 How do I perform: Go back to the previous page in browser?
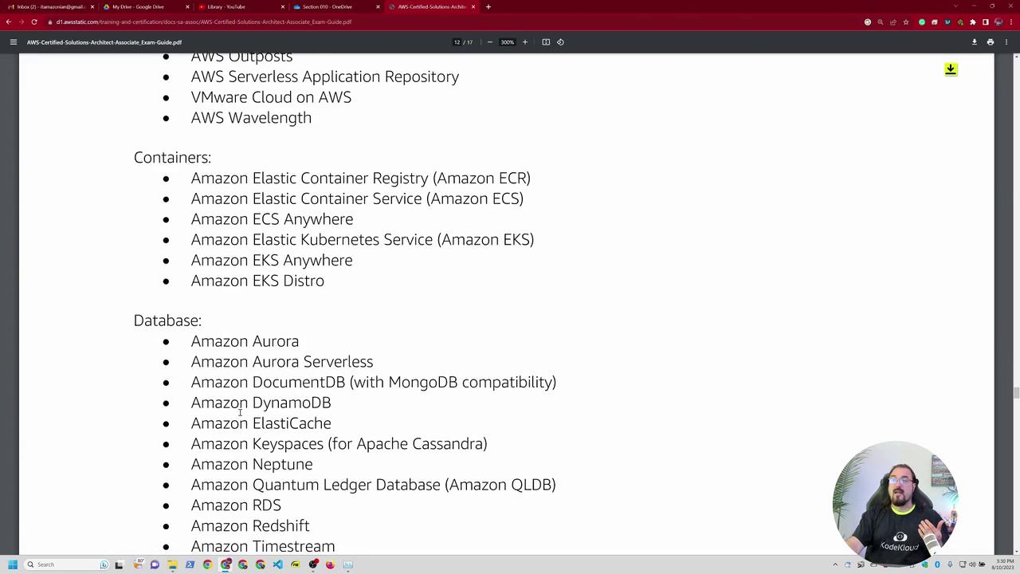click(9, 22)
